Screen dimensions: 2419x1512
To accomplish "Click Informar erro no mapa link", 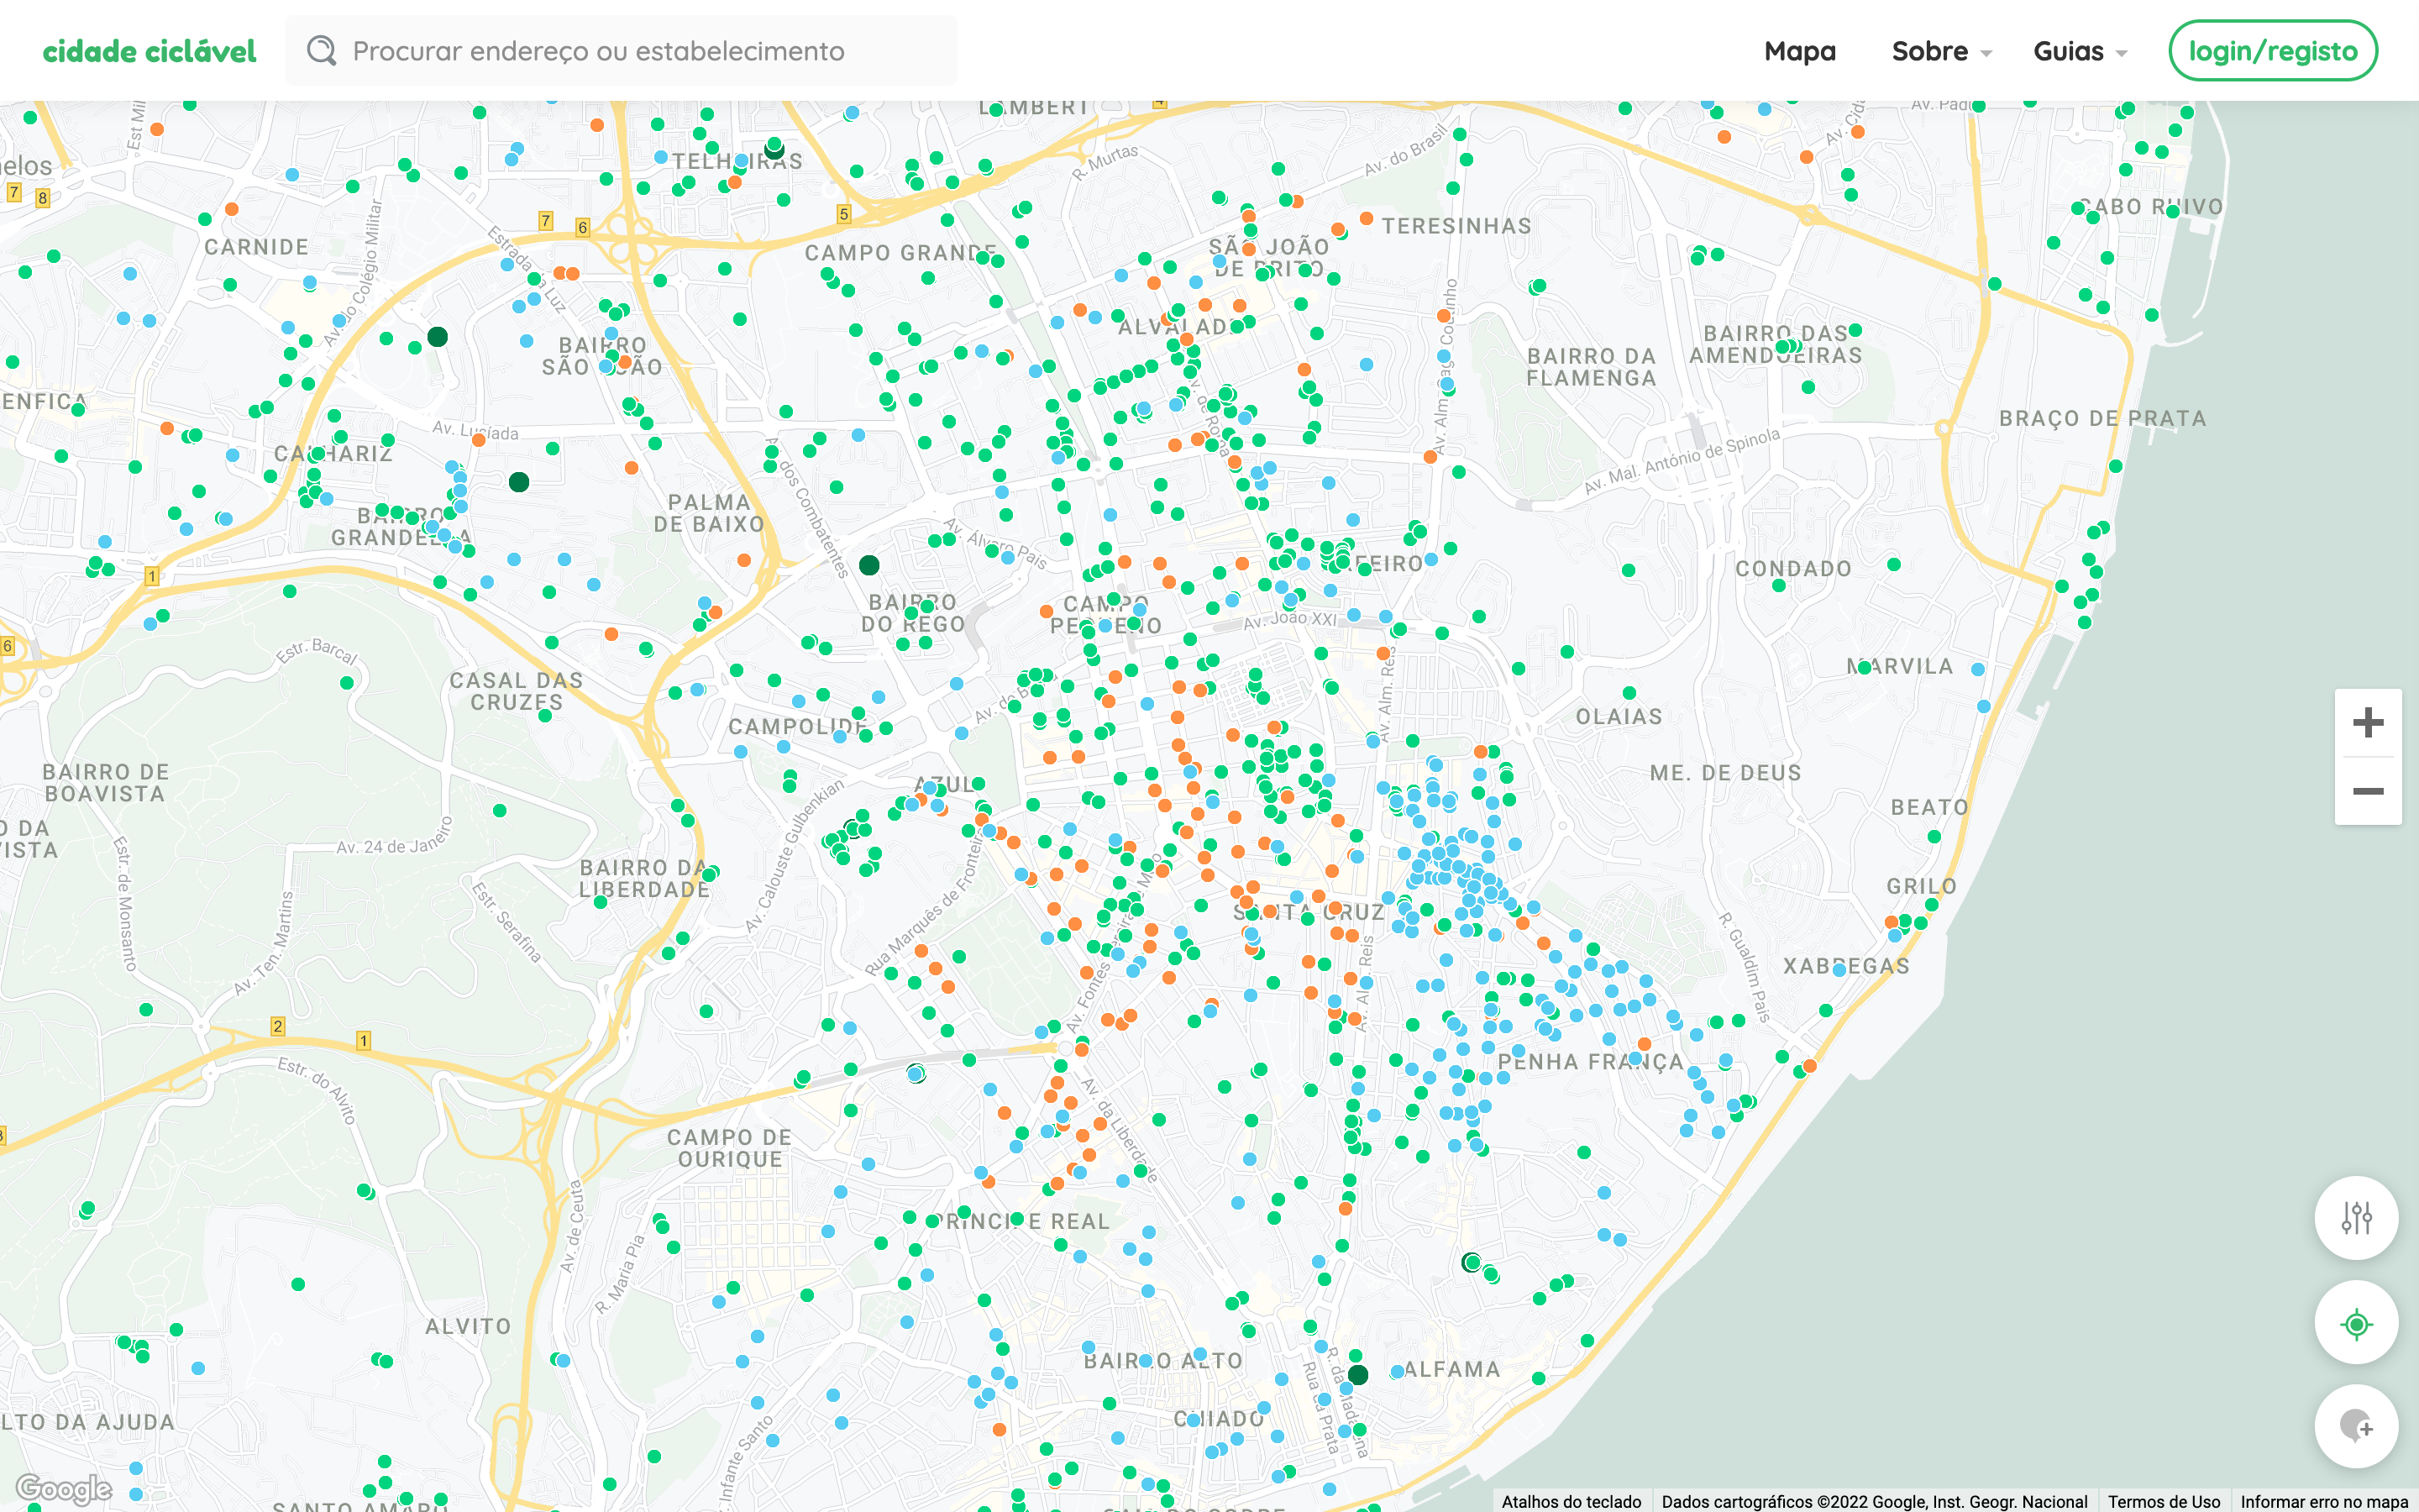I will point(2323,1501).
